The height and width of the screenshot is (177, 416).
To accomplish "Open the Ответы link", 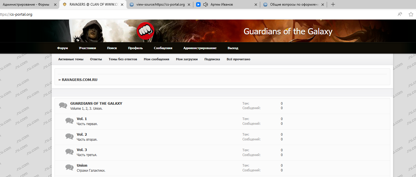I will (x=96, y=59).
